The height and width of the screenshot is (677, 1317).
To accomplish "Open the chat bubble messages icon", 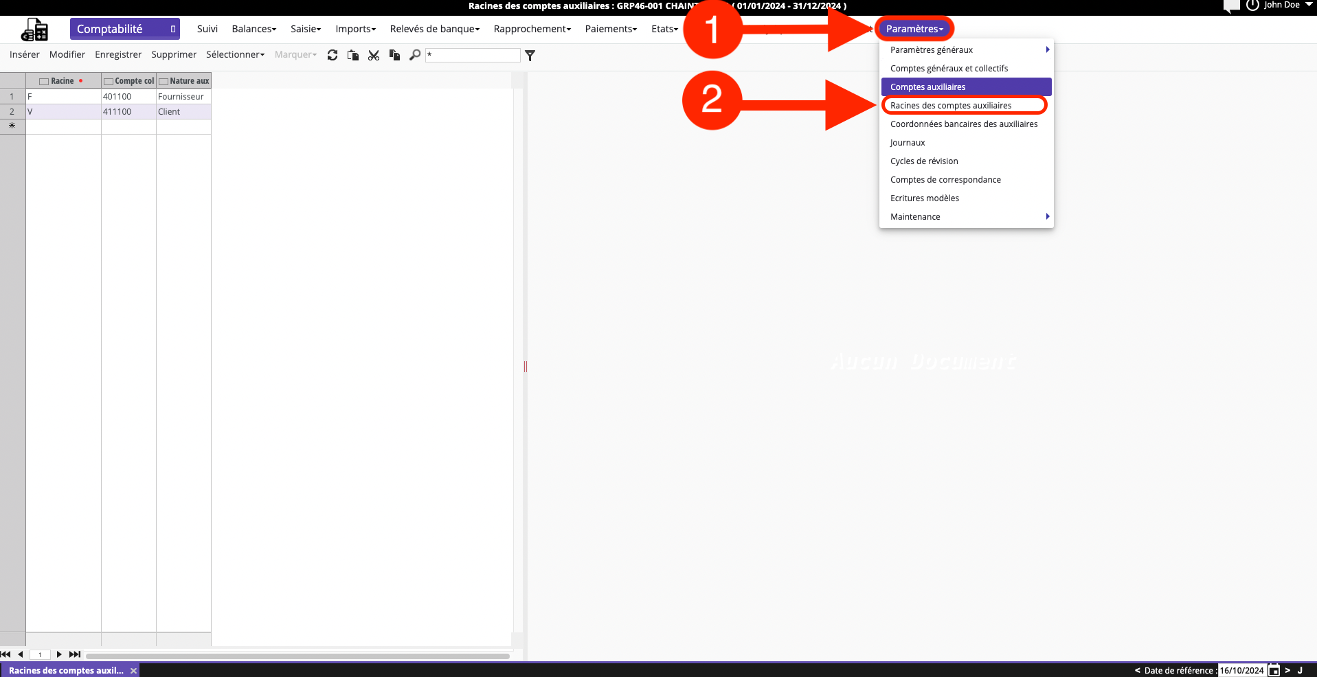I will (x=1232, y=5).
